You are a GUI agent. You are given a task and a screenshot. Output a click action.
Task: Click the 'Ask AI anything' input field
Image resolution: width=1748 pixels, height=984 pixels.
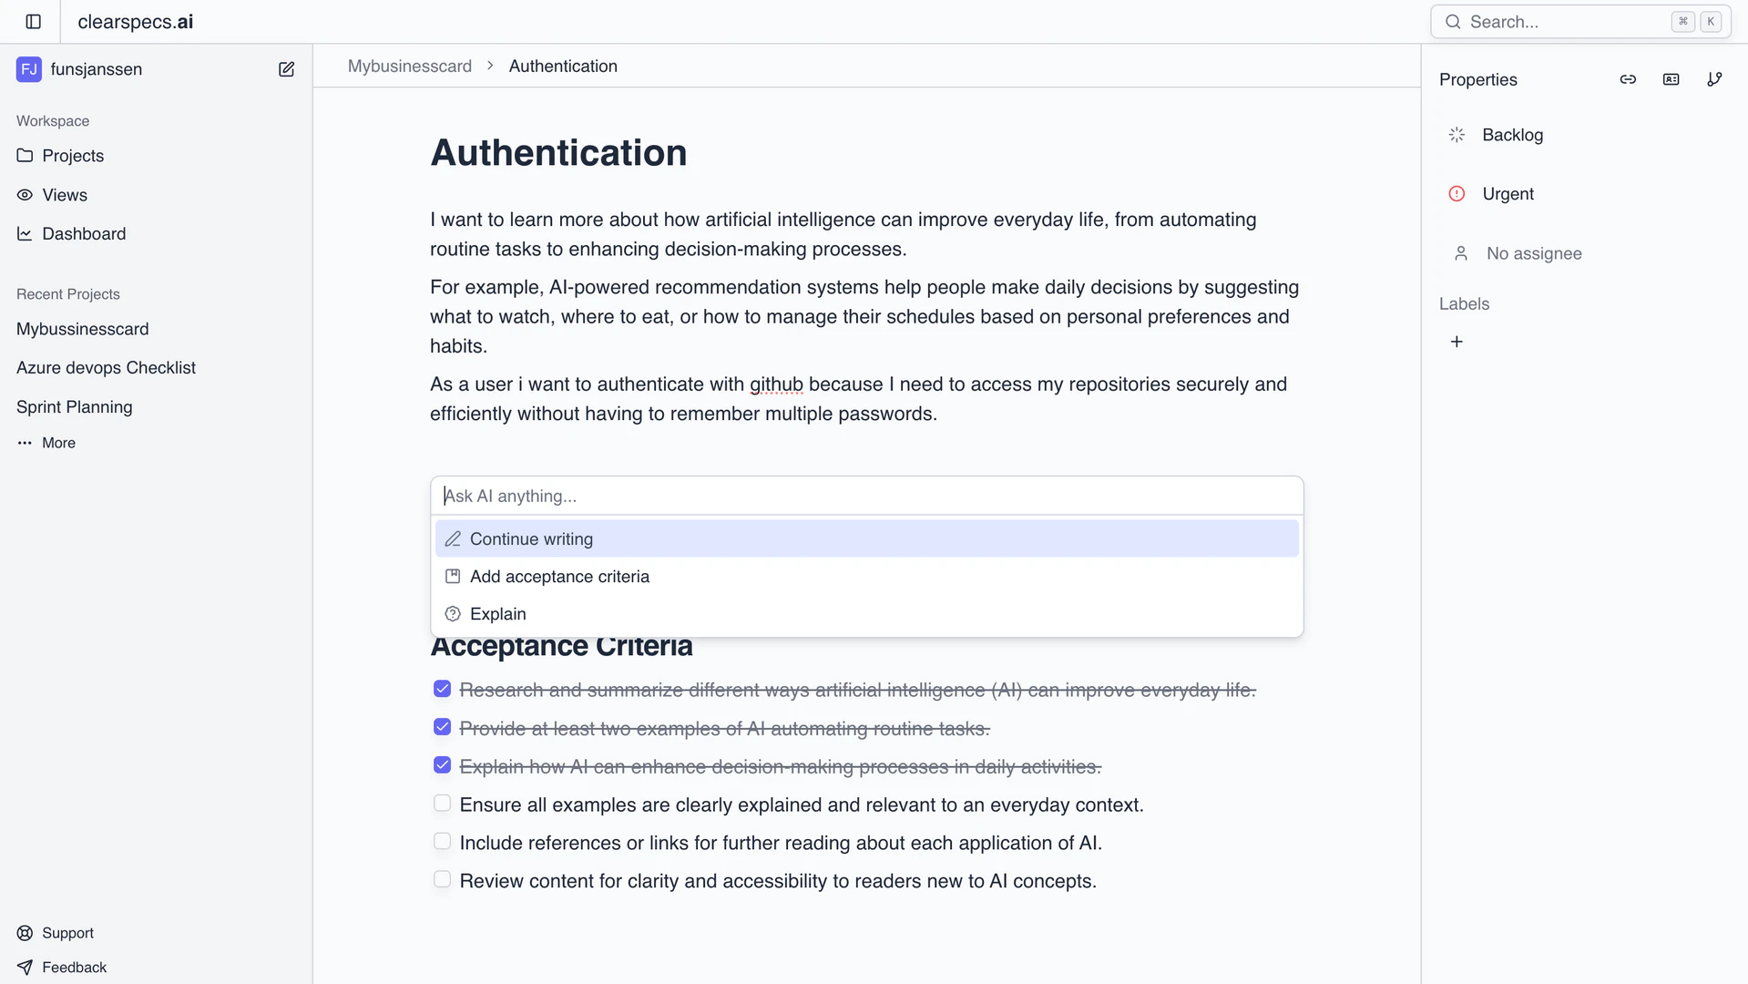click(866, 496)
